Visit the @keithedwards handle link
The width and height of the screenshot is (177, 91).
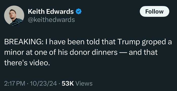(x=51, y=20)
